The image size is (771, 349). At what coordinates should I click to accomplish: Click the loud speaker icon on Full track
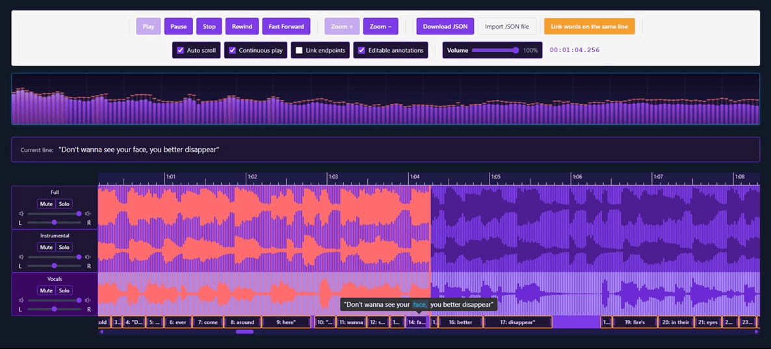point(88,214)
